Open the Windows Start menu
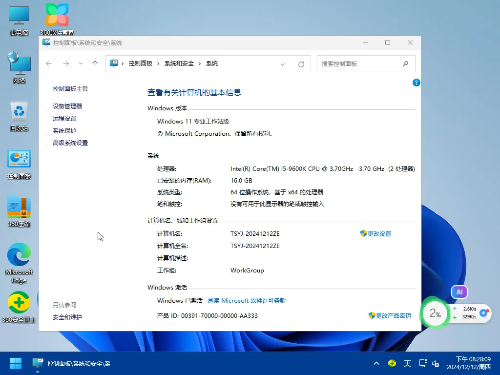The height and width of the screenshot is (375, 500). click(x=15, y=363)
